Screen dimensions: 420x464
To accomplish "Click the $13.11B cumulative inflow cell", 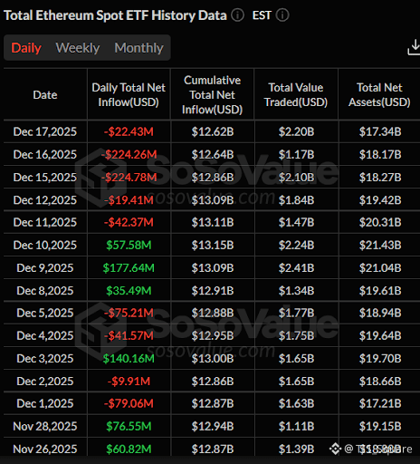I will (x=213, y=222).
